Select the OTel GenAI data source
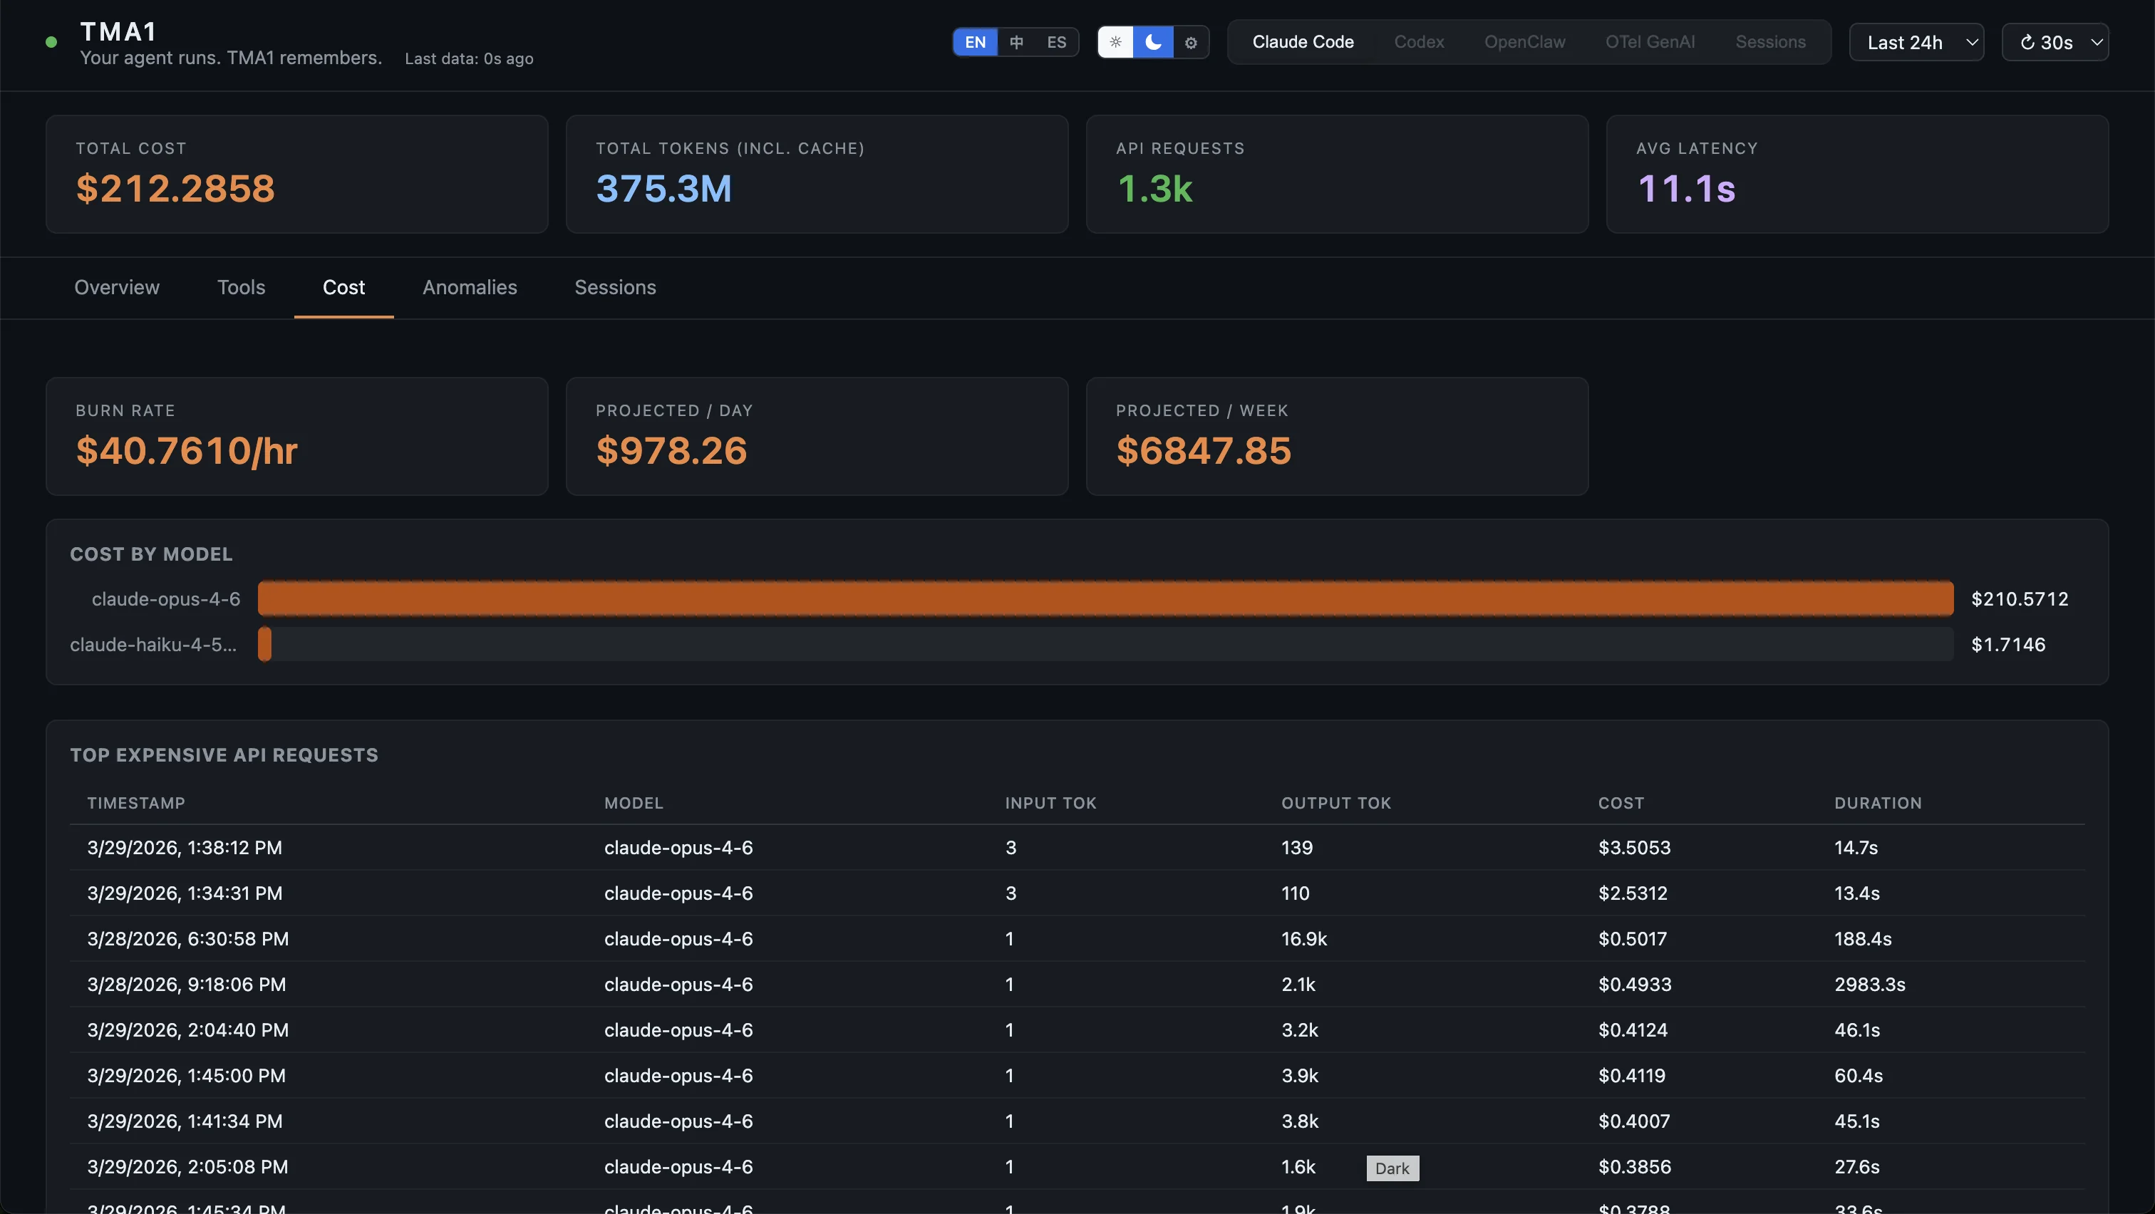This screenshot has width=2155, height=1214. (1650, 42)
